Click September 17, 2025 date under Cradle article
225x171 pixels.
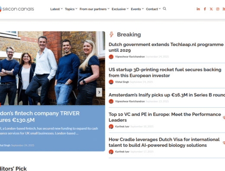(142, 152)
